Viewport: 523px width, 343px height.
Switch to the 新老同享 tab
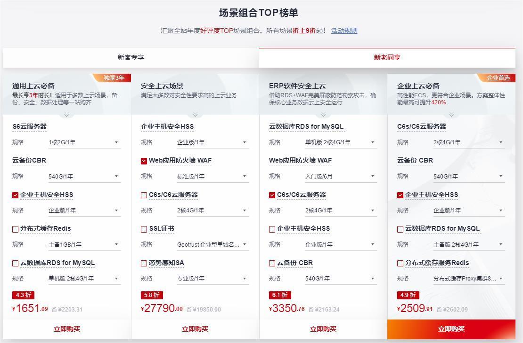coord(387,57)
